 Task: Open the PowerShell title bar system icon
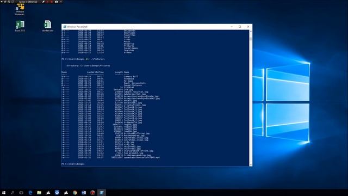click(65, 27)
